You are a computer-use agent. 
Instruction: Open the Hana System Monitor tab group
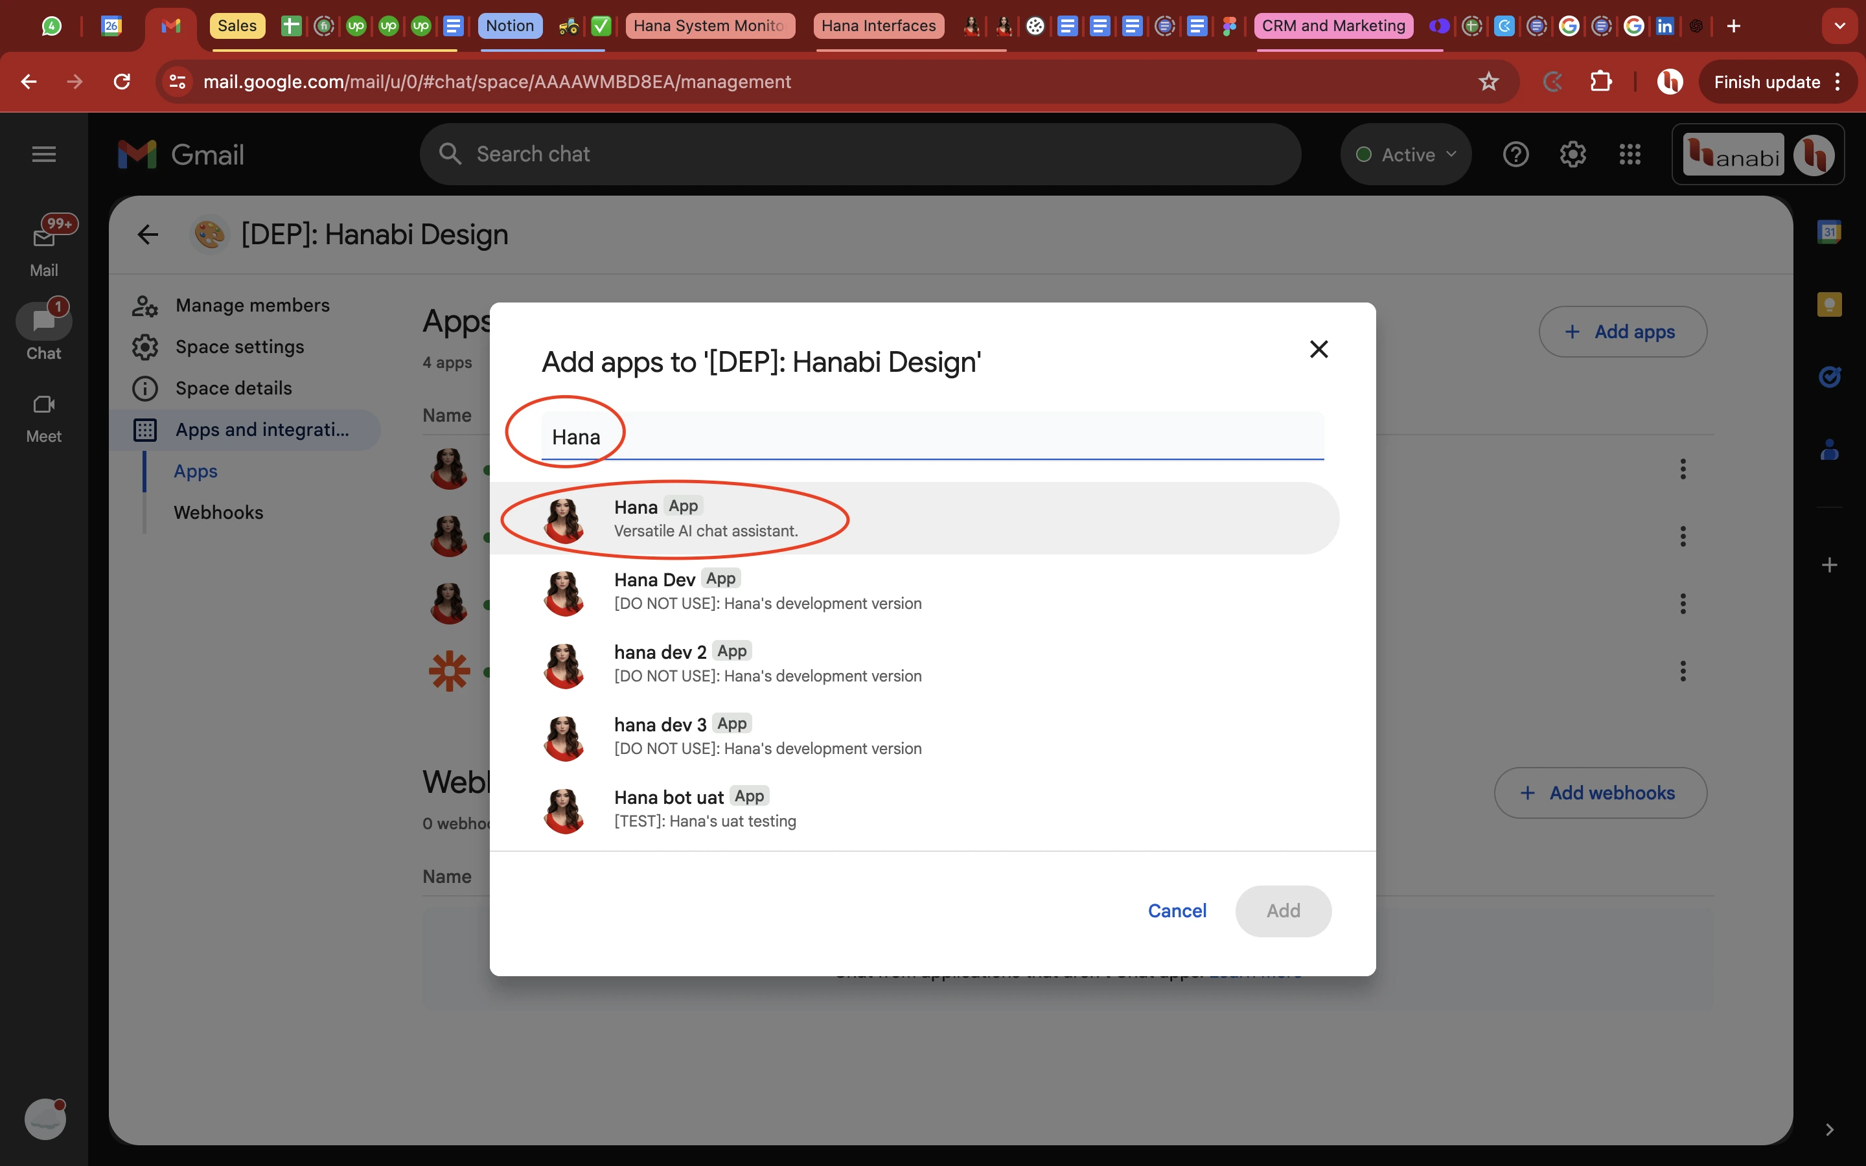click(x=709, y=26)
